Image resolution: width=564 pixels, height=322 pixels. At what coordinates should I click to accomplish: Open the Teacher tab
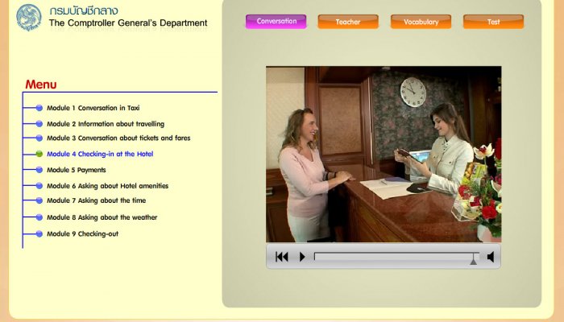tap(348, 22)
